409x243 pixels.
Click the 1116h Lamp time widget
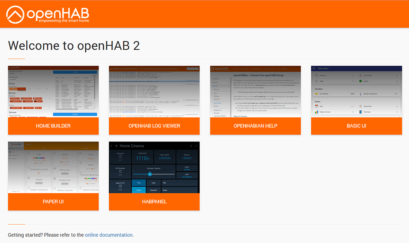tap(142, 157)
